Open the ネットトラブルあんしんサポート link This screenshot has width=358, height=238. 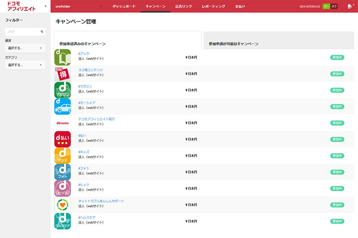[101, 201]
